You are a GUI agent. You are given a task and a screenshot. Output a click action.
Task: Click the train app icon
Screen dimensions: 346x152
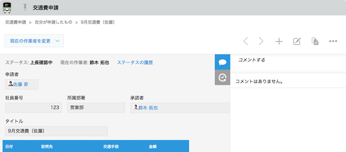click(x=7, y=8)
